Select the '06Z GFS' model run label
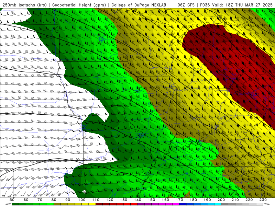The height and width of the screenshot is (206, 275). point(186,5)
